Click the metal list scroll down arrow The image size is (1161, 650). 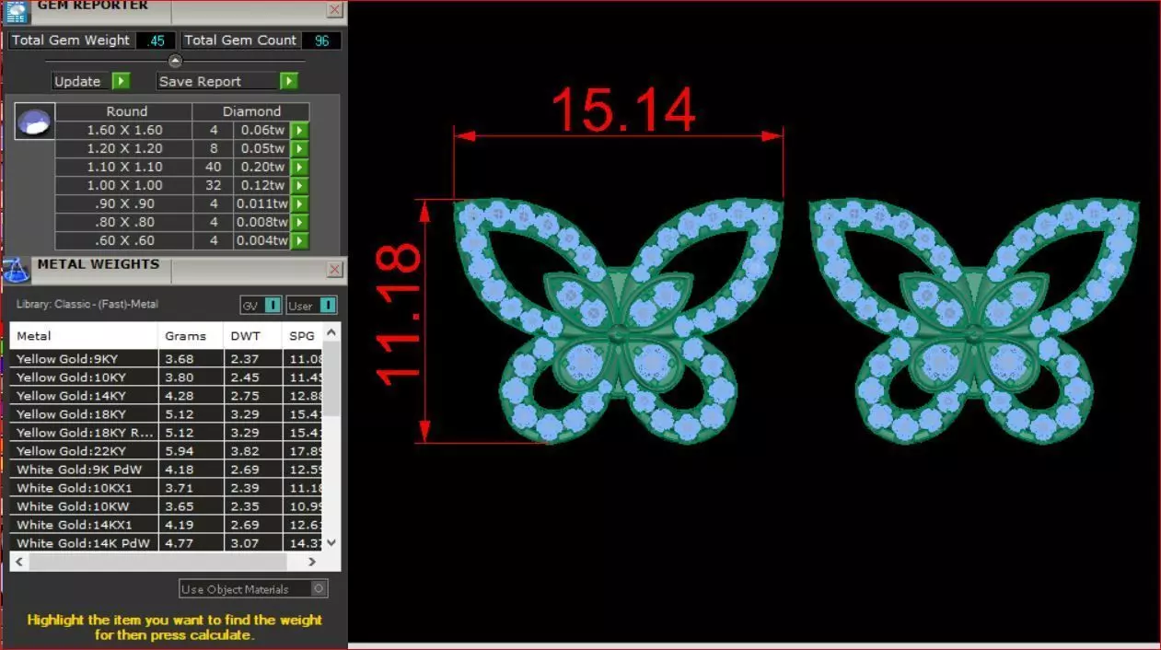coord(332,543)
